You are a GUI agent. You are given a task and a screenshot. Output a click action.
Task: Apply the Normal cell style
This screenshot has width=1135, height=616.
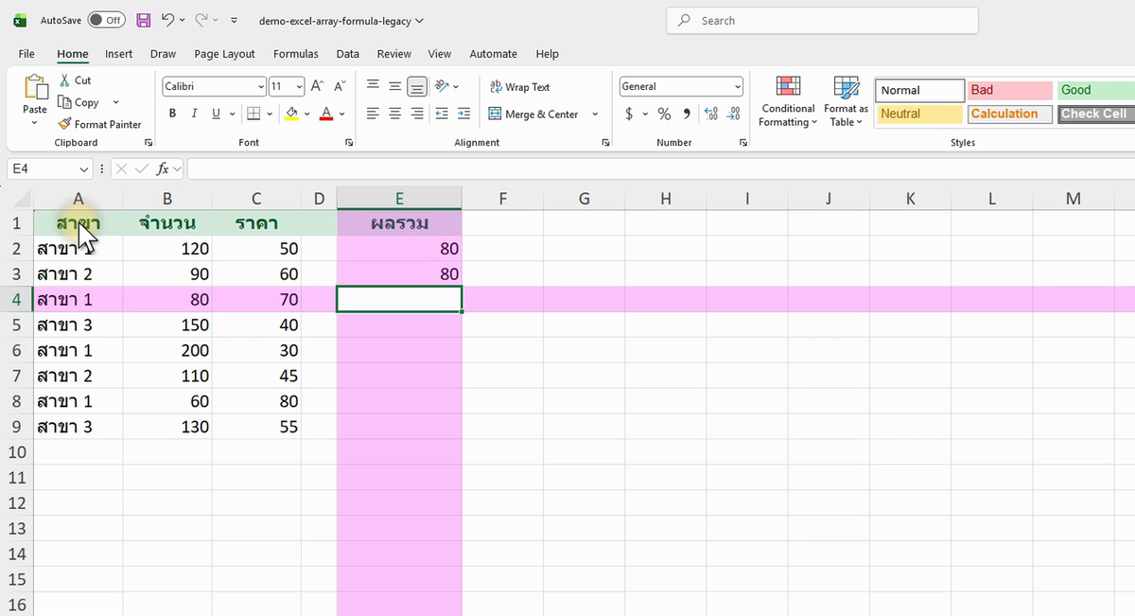[919, 90]
